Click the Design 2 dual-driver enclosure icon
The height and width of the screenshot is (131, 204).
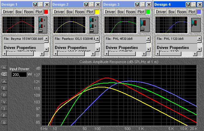(94, 25)
